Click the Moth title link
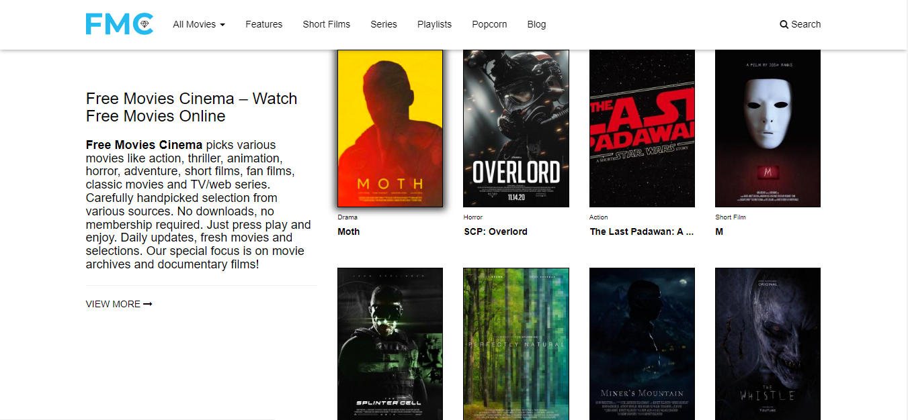The width and height of the screenshot is (908, 420). [x=348, y=231]
